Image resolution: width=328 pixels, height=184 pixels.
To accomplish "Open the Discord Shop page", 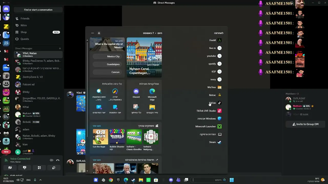I will click(x=38, y=32).
